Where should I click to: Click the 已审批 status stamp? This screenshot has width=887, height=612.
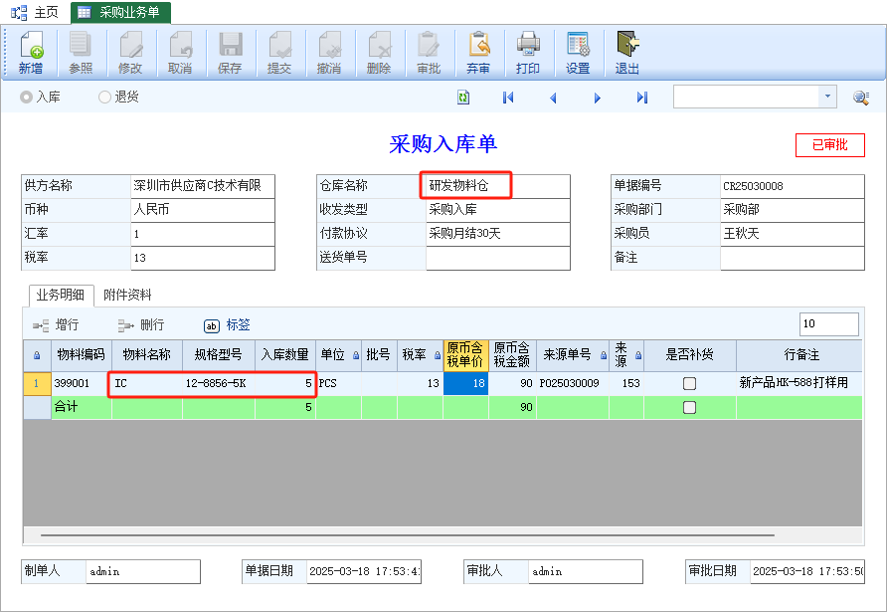(x=830, y=145)
